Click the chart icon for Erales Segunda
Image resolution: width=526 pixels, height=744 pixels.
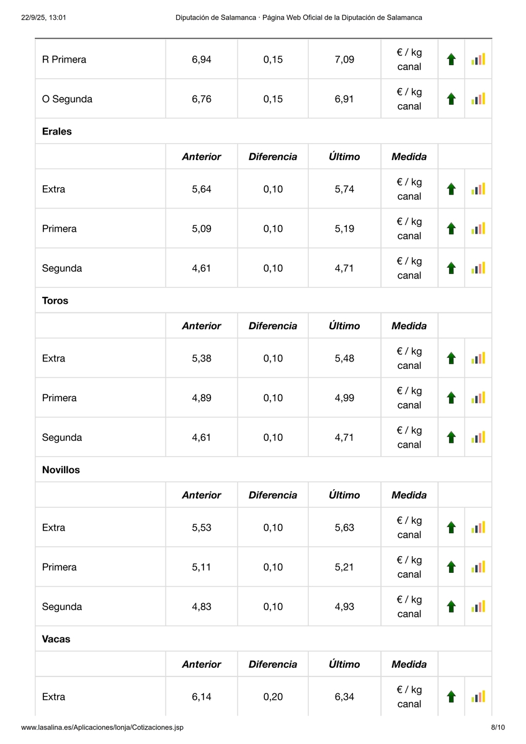(478, 268)
